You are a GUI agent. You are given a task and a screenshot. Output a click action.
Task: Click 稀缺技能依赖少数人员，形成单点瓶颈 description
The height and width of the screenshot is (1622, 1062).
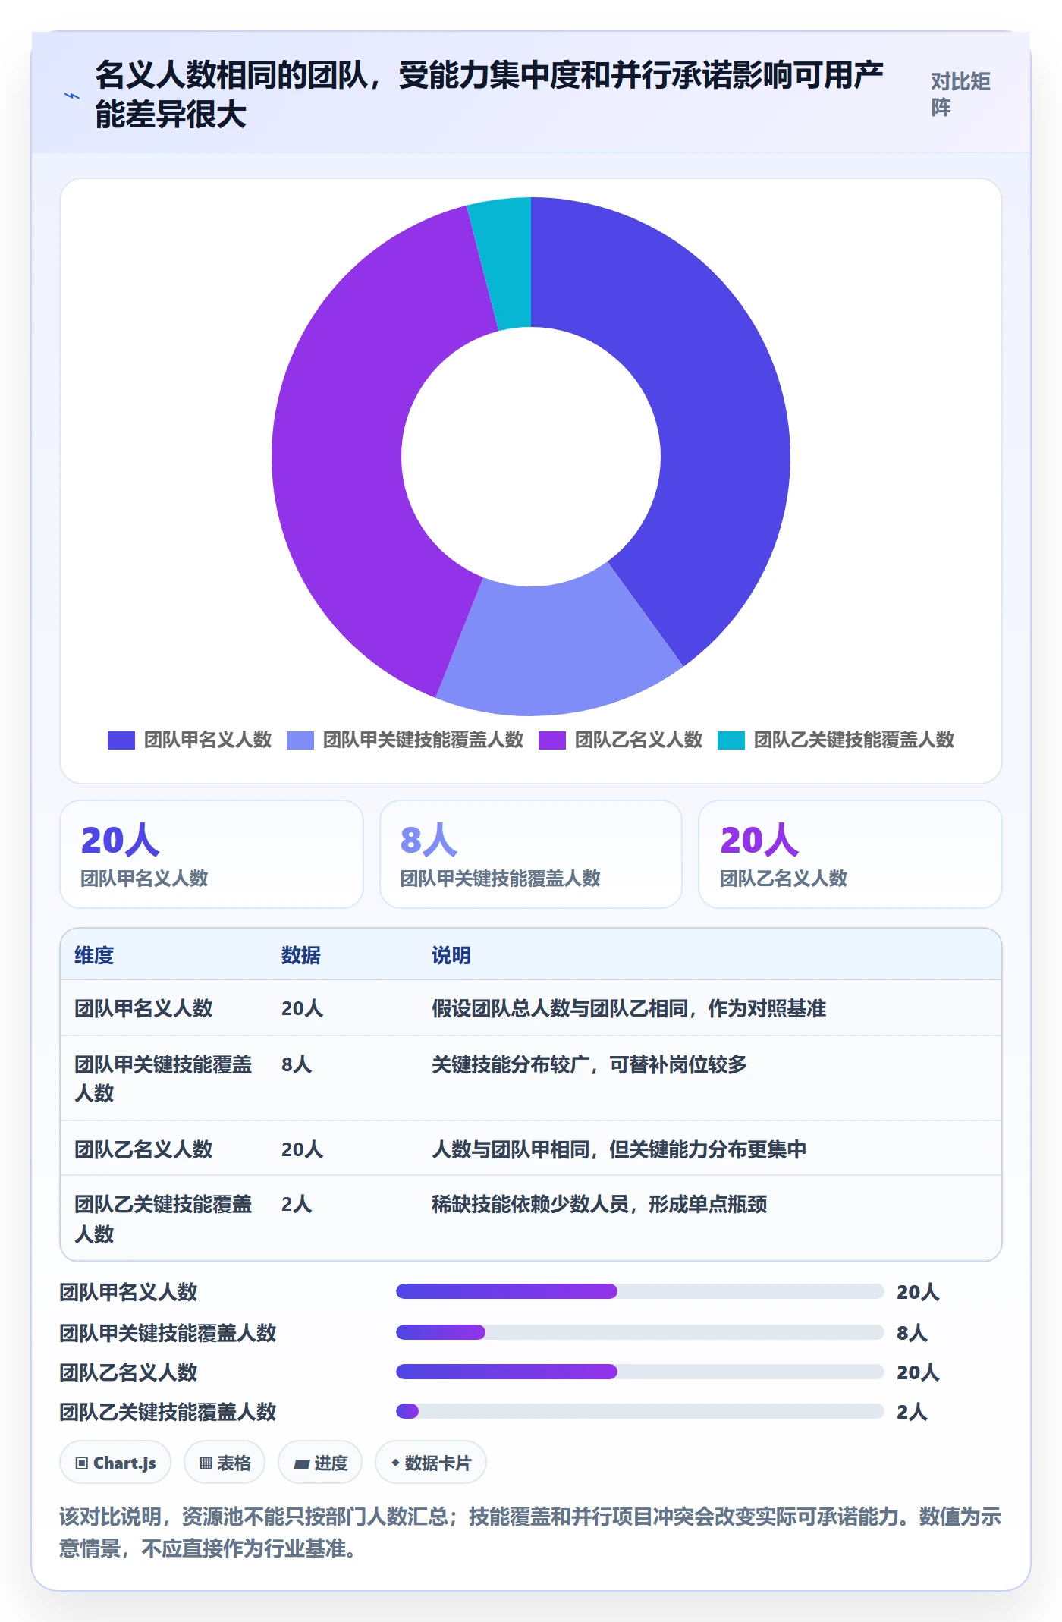[599, 1204]
